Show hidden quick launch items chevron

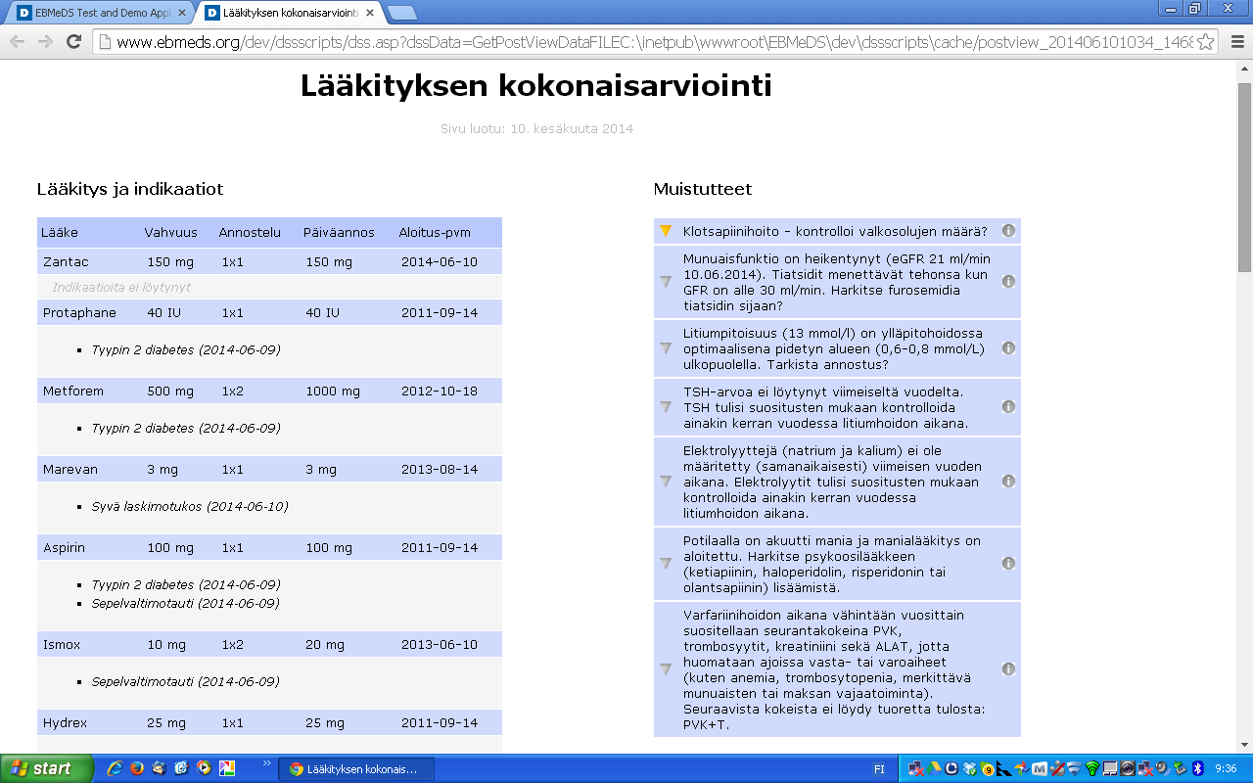coord(267,763)
